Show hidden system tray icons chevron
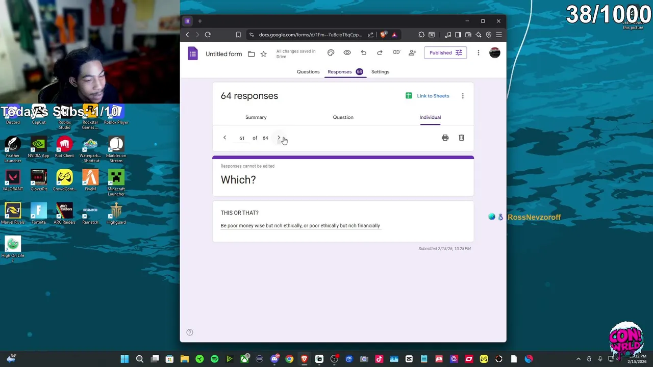The height and width of the screenshot is (367, 653). pos(578,359)
